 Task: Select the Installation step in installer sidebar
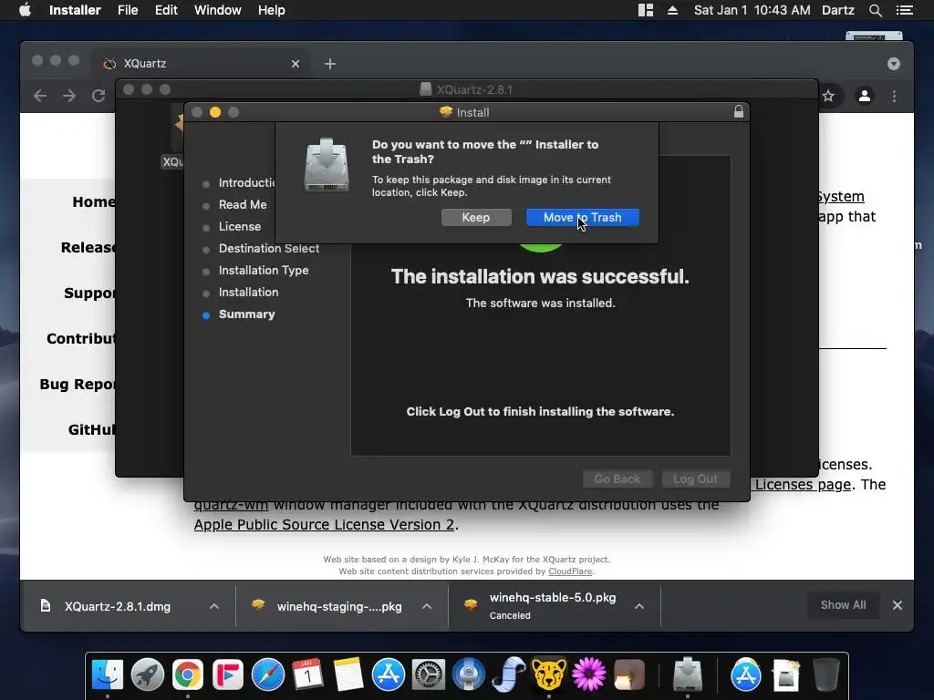pos(248,293)
